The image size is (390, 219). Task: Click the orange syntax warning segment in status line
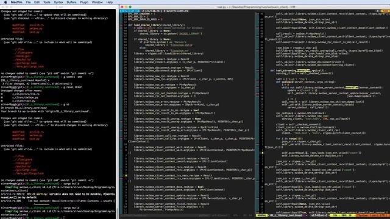point(373,215)
